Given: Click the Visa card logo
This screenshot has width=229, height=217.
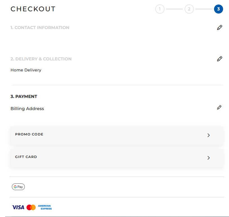Looking at the screenshot, I should pyautogui.click(x=18, y=207).
